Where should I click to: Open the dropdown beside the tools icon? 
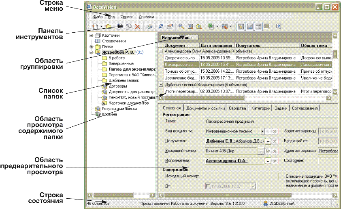(x=231, y=27)
